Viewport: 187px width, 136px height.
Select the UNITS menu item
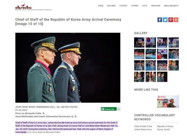144,6
